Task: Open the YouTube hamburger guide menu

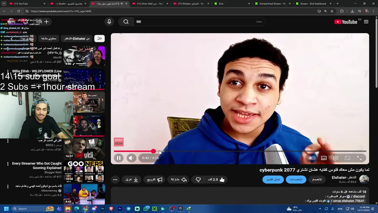Action: coord(366,22)
